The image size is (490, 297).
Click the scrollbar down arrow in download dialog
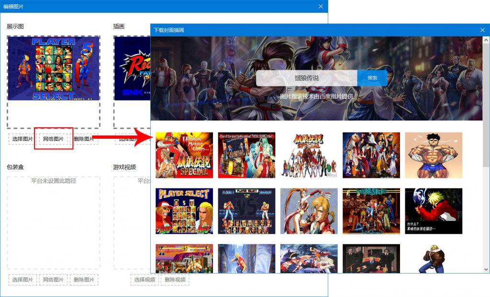point(486,269)
